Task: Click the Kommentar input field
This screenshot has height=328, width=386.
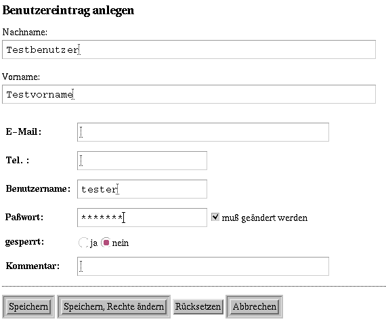Action: 203,266
